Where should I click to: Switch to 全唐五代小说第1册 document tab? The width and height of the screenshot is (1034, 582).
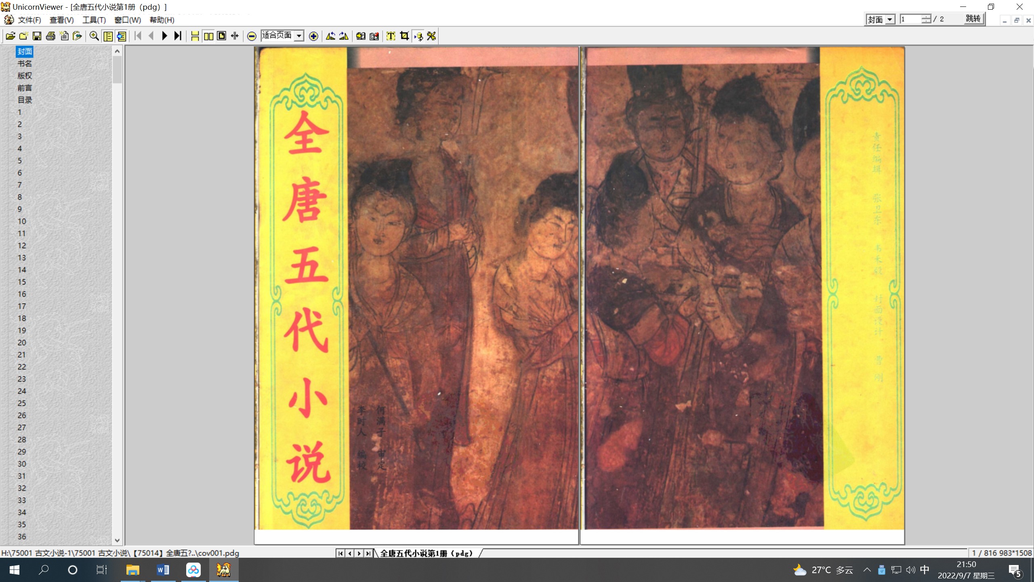click(427, 553)
